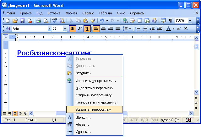201x137 pixels.
Task: Apply the font color A swatch
Action: 168,29
